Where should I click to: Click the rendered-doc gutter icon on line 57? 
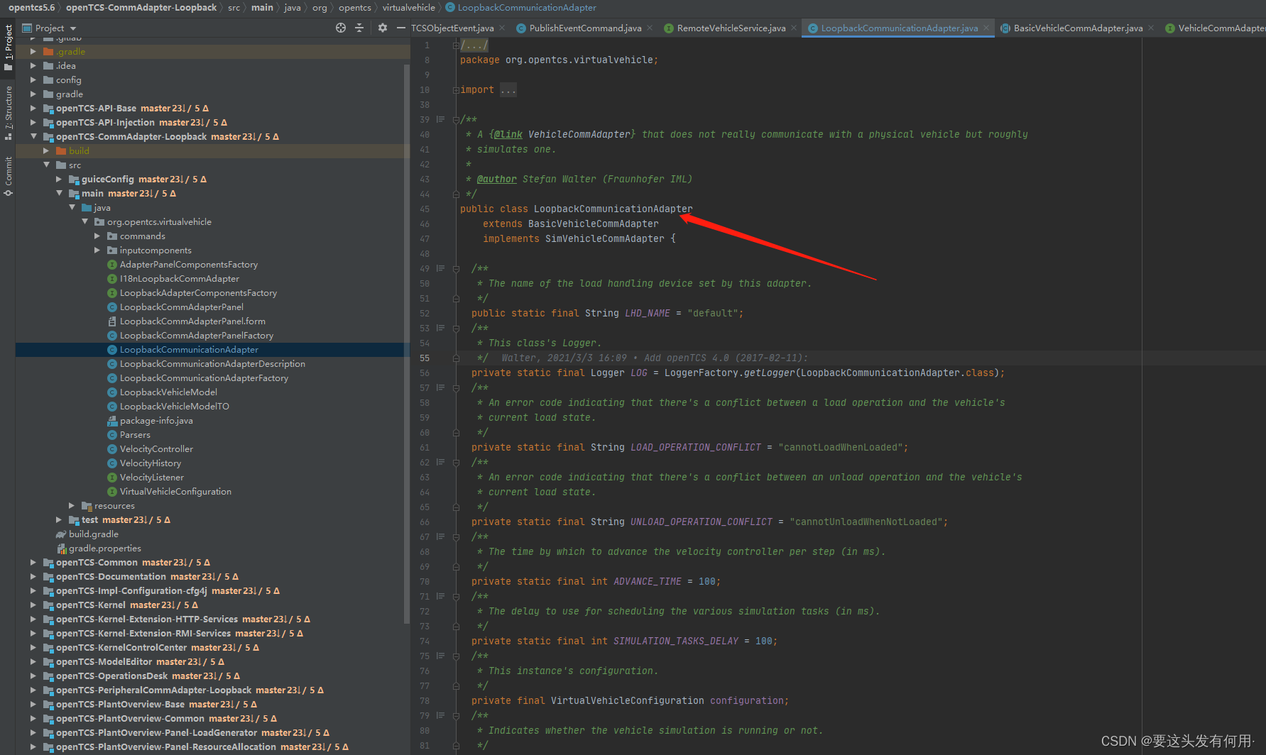[x=440, y=387]
